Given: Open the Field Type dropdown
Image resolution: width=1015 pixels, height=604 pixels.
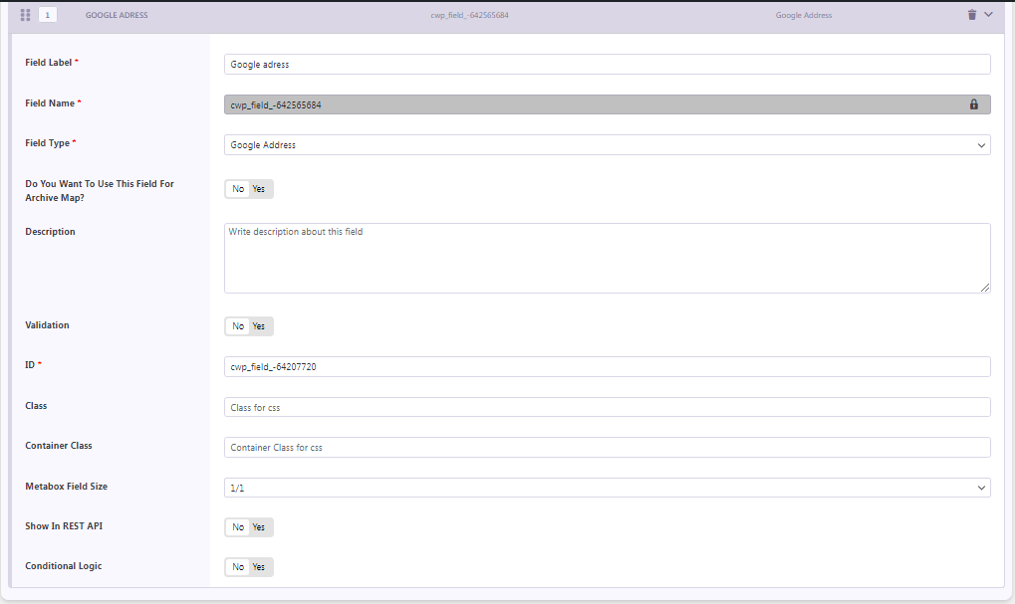Looking at the screenshot, I should point(608,145).
